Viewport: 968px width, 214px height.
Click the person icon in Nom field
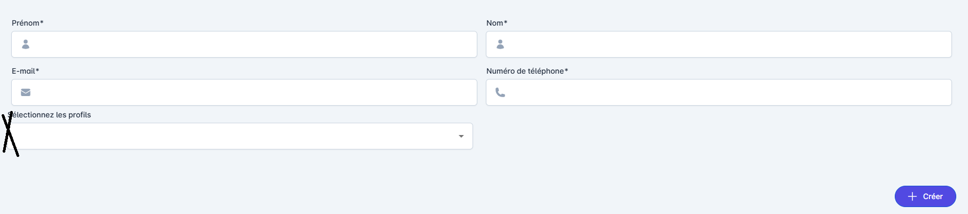[x=500, y=44]
